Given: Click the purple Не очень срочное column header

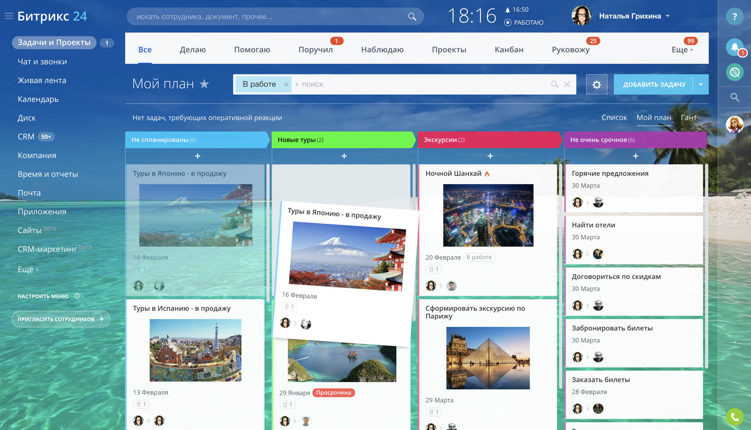Looking at the screenshot, I should pyautogui.click(x=635, y=140).
